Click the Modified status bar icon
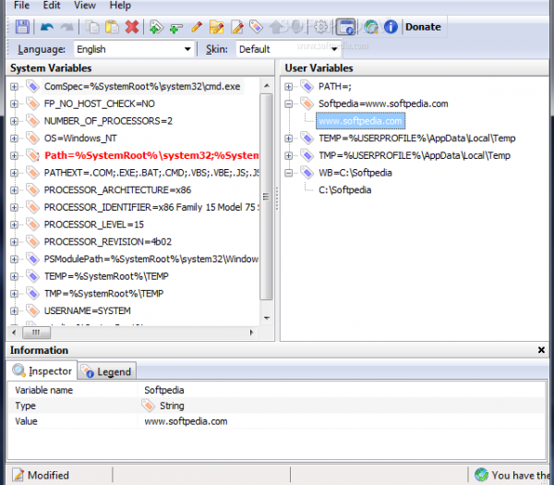Screen dimensions: 554x485 [18, 475]
